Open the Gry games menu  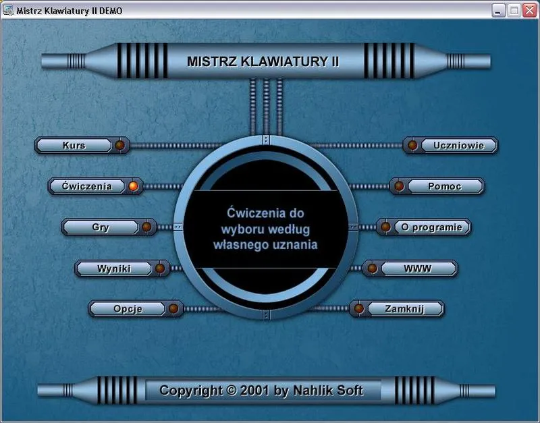[101, 227]
